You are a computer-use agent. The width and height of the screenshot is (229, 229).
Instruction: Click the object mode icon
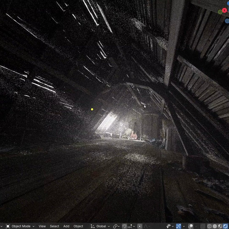click(8, 226)
